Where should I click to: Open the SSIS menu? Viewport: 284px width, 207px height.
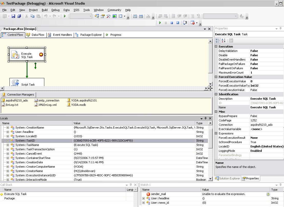76,10
